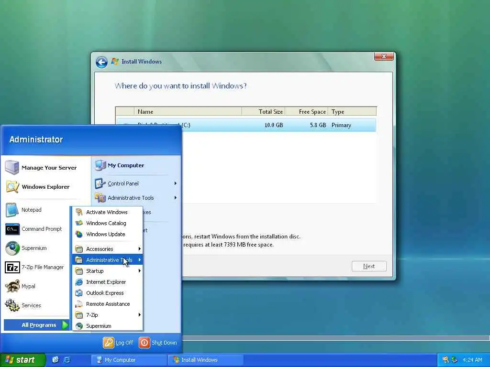Open 7-Zip File Manager

43,267
